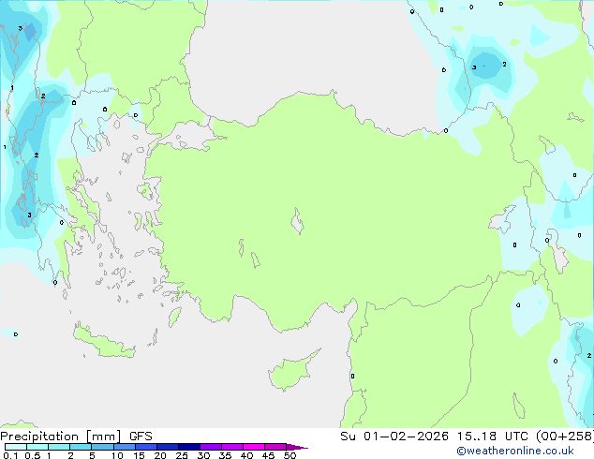Click the '10' legend scale label
594x459 pixels.
tap(117, 455)
